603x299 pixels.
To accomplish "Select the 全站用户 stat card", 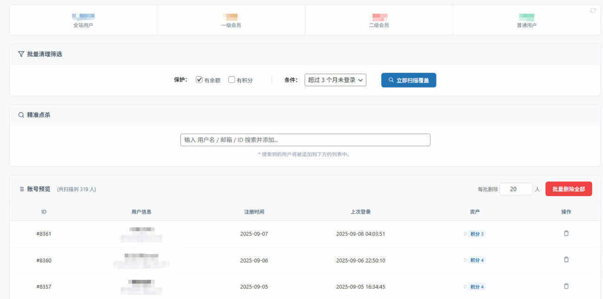I will pos(83,20).
